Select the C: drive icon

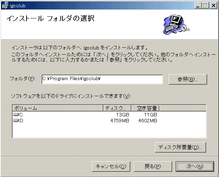click(x=16, y=115)
